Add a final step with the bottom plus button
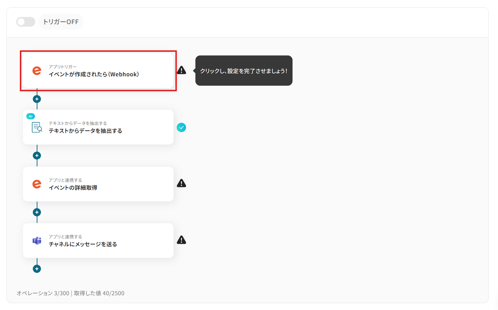The width and height of the screenshot is (498, 310). [x=37, y=269]
